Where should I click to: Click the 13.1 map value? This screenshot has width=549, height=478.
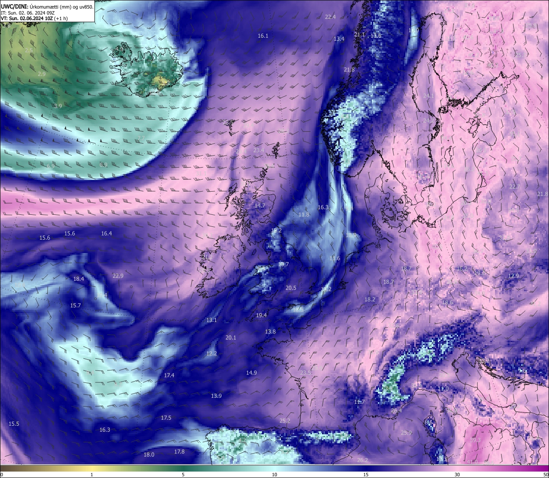211,320
